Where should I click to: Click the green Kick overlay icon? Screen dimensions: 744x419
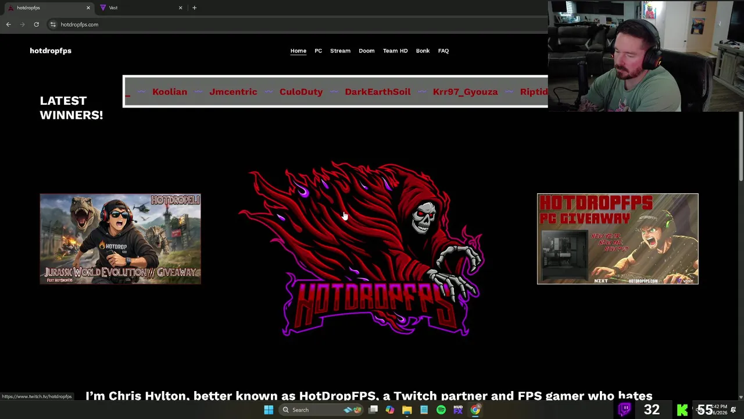point(682,410)
